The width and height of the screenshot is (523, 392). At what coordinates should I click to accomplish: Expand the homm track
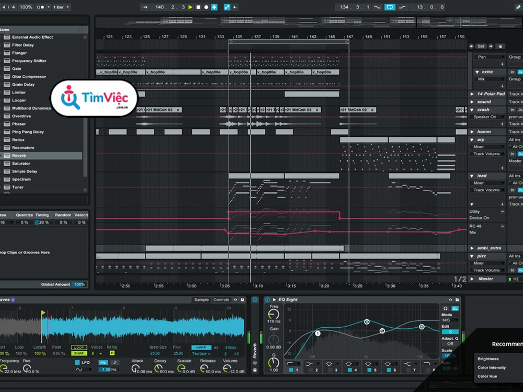(x=472, y=132)
